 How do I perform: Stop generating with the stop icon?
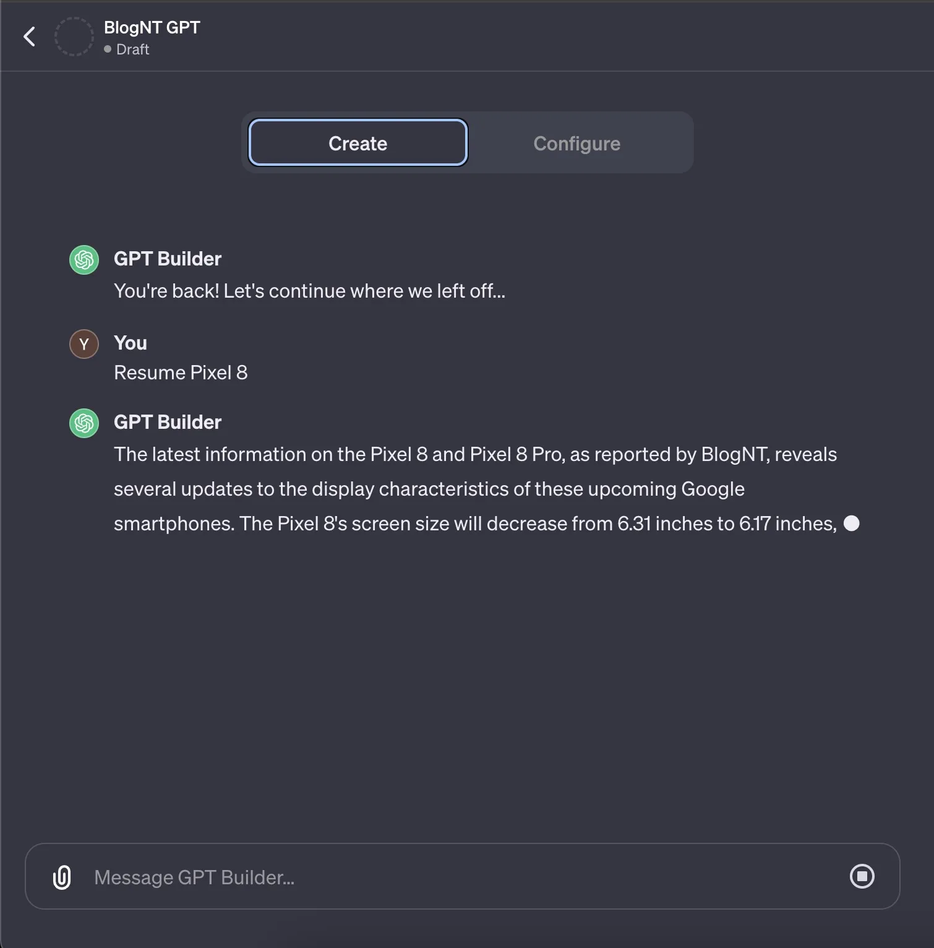click(x=862, y=876)
